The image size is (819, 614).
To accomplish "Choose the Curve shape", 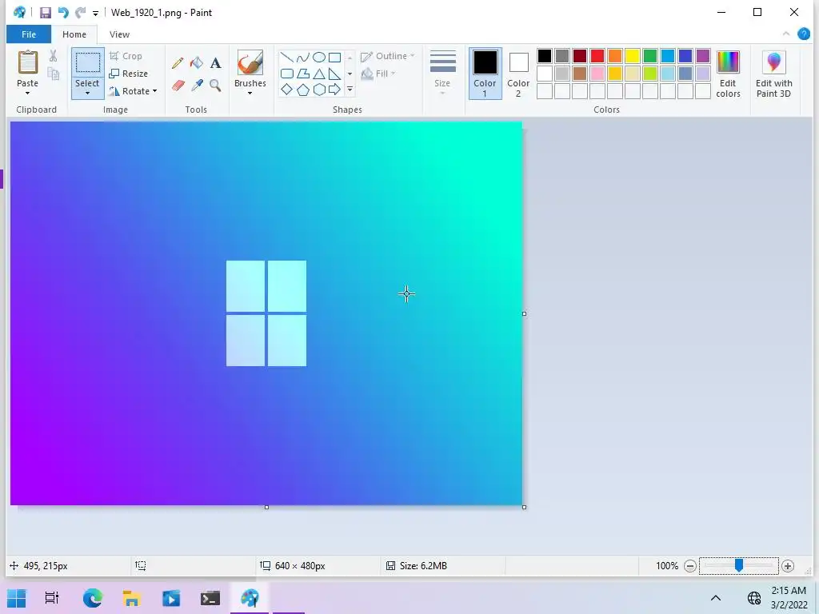I will (x=302, y=58).
